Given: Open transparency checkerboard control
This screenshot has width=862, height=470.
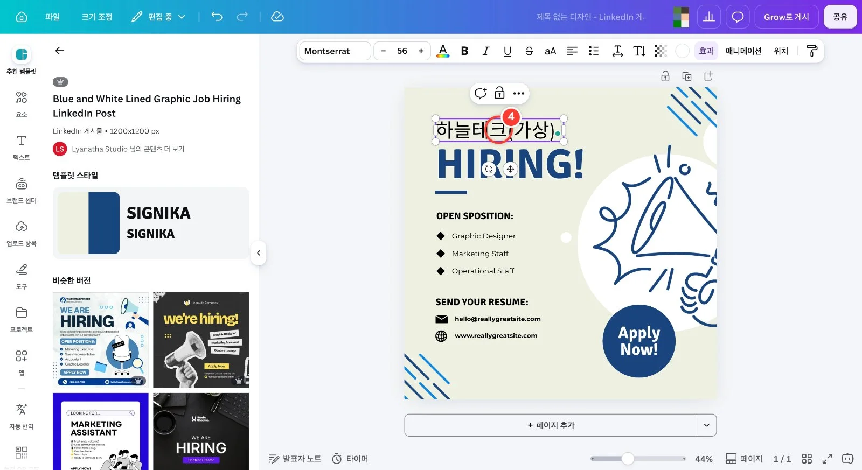Looking at the screenshot, I should pyautogui.click(x=661, y=51).
